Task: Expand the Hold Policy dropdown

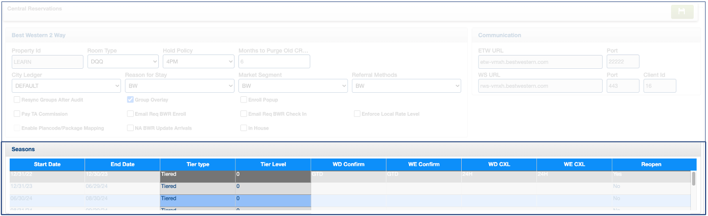Action: [199, 61]
